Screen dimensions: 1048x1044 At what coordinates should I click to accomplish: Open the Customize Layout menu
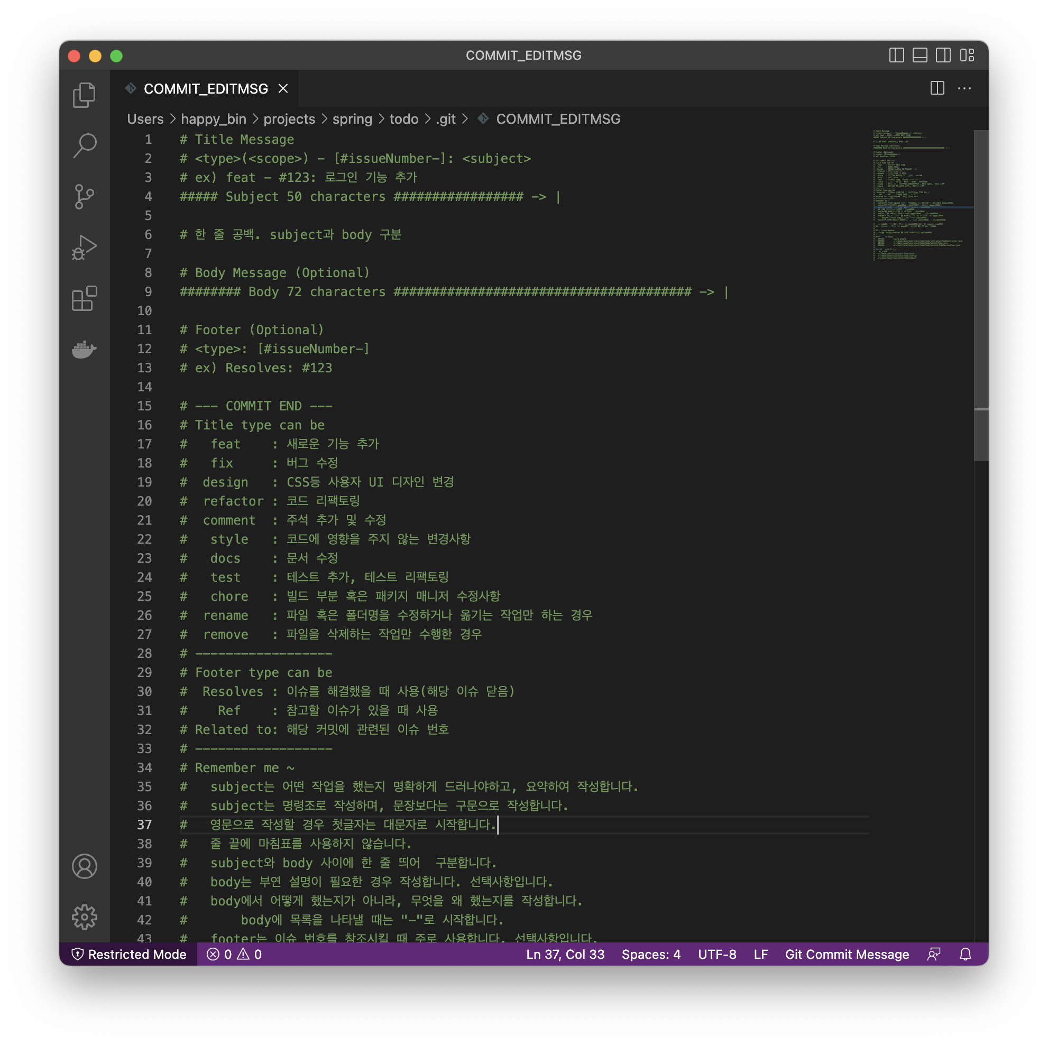(x=967, y=56)
